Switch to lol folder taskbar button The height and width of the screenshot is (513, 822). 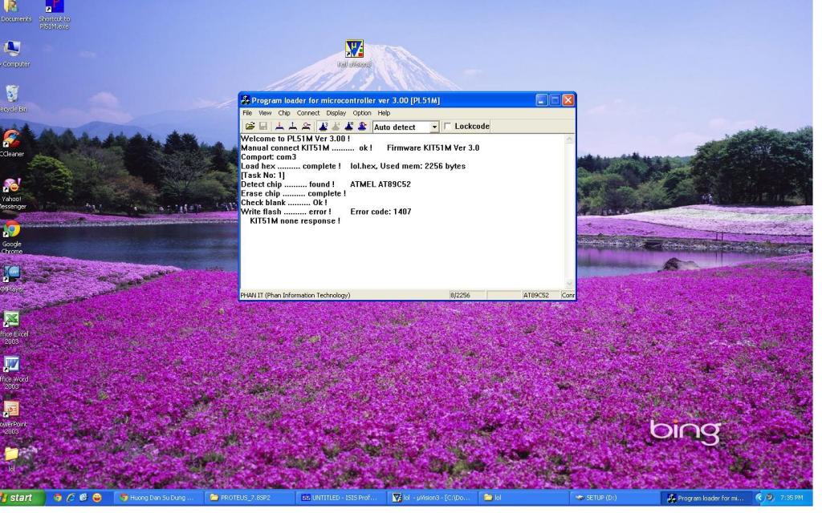522,498
